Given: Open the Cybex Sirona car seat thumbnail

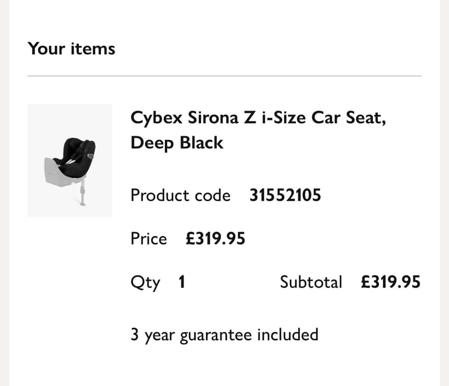Looking at the screenshot, I should [70, 160].
